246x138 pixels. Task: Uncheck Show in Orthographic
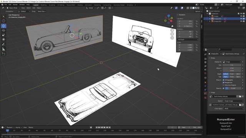224,80
